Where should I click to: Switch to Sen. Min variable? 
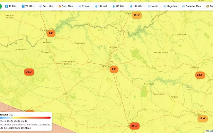point(46,6)
